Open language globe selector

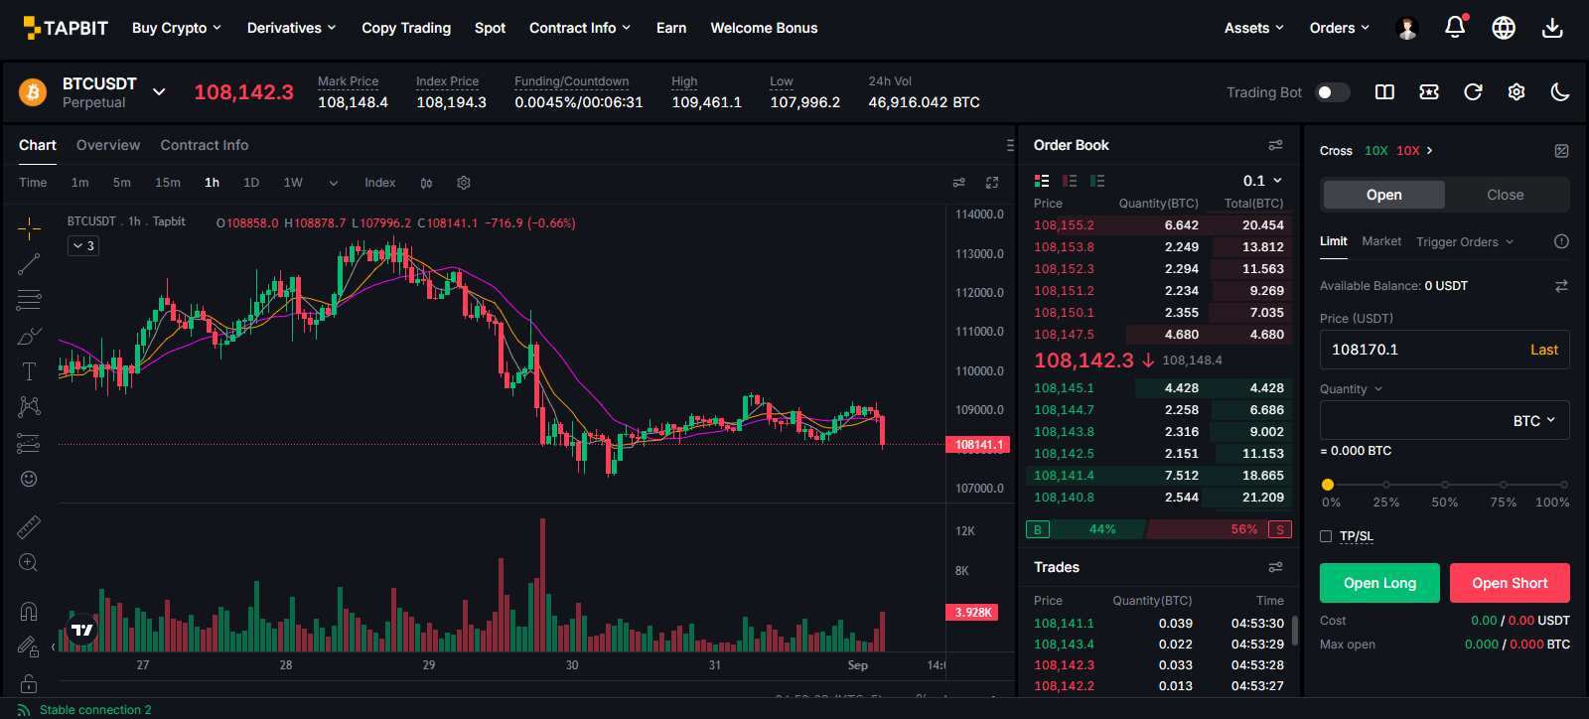(1504, 28)
